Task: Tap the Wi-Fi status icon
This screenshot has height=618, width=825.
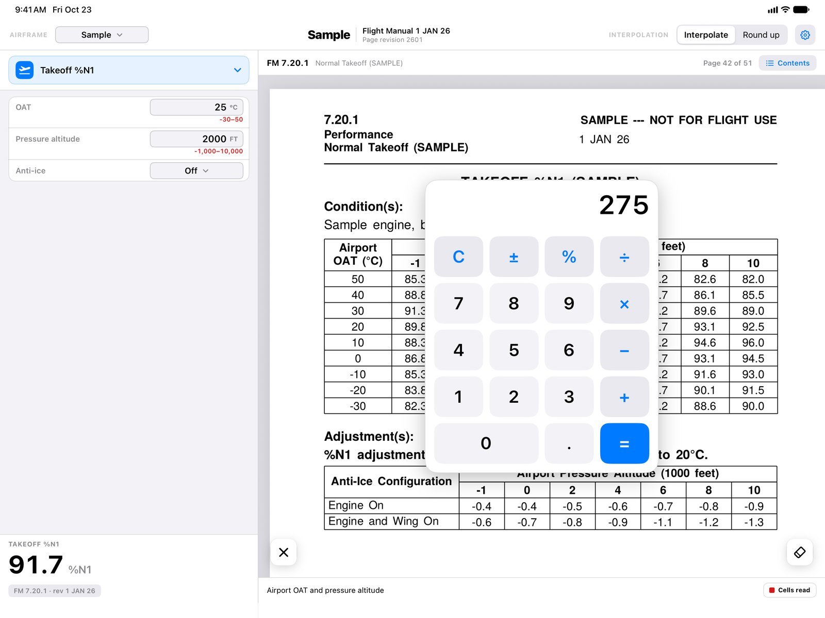Action: [785, 9]
